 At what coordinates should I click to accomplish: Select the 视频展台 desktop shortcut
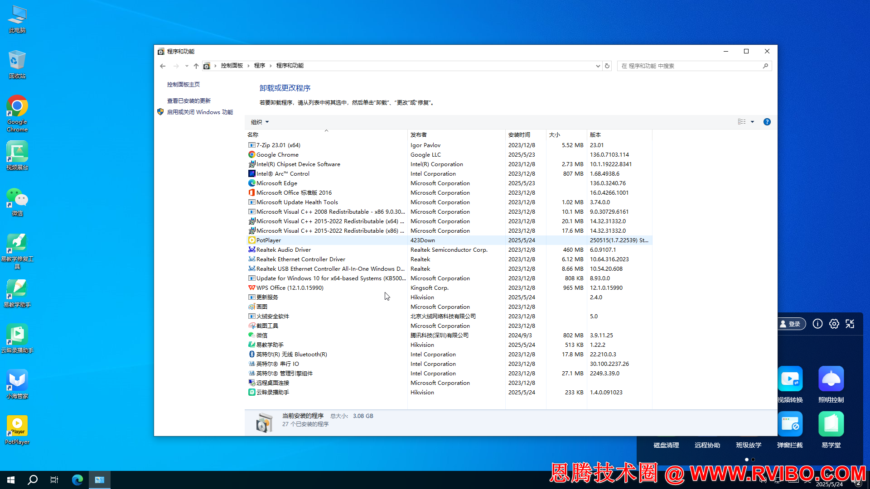(x=17, y=155)
